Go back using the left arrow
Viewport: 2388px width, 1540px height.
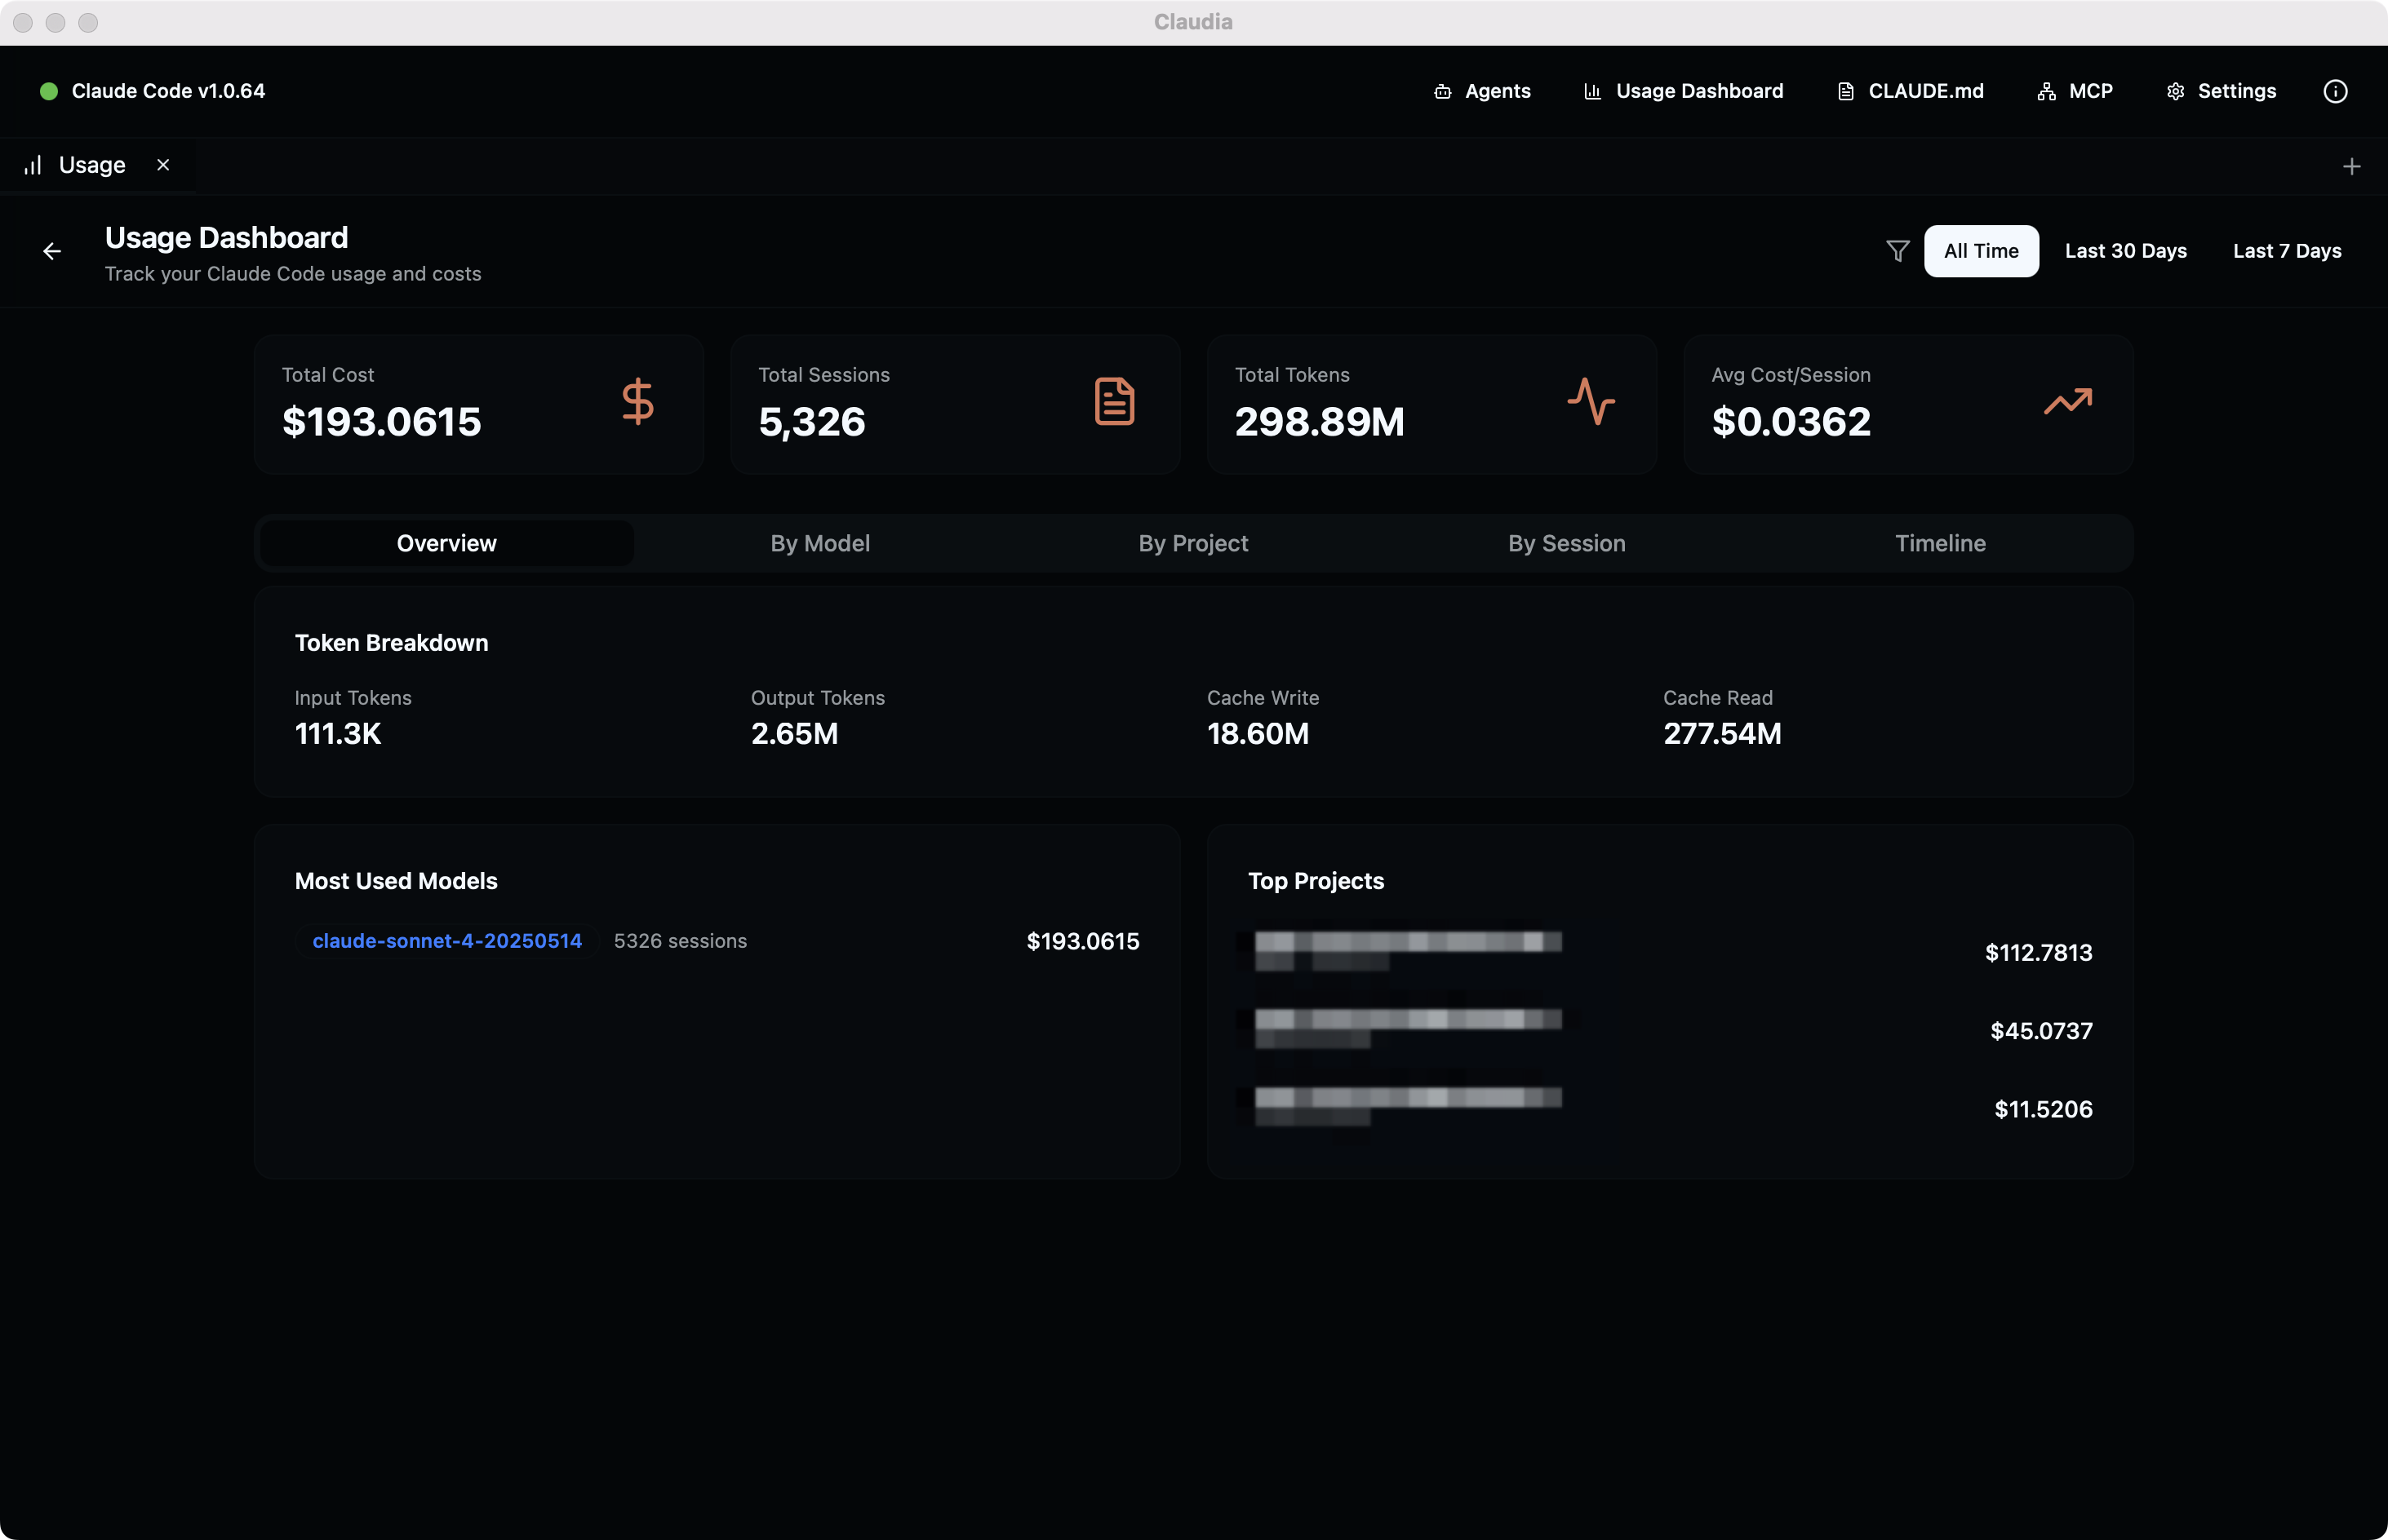coord(52,251)
